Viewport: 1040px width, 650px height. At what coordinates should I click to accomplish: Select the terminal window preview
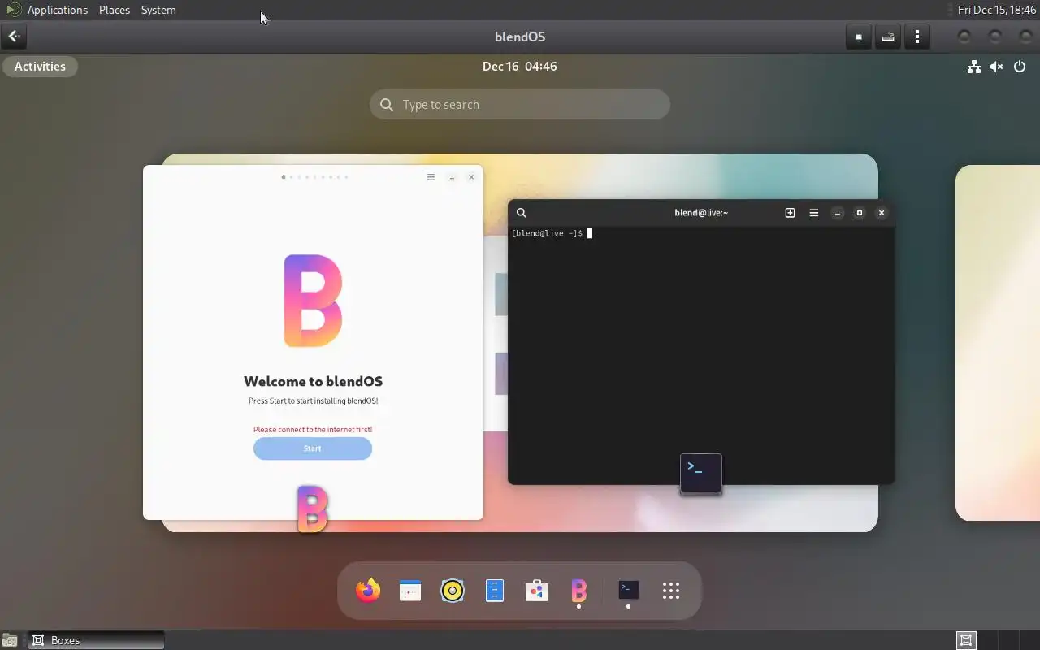pyautogui.click(x=701, y=342)
